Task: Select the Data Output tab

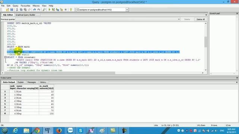Action: pyautogui.click(x=9, y=82)
